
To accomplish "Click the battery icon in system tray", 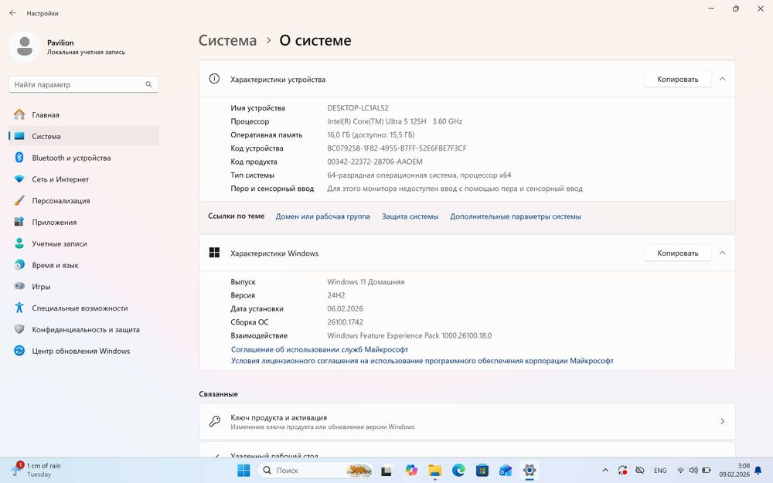I will click(706, 470).
